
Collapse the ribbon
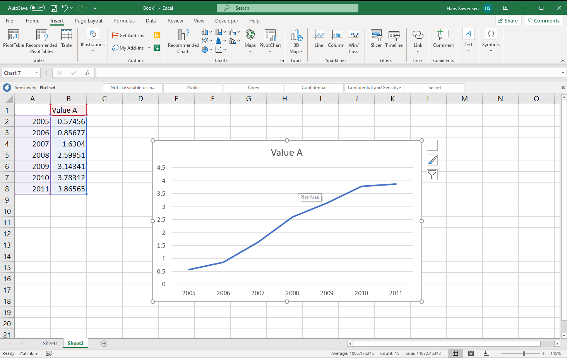[x=563, y=61]
